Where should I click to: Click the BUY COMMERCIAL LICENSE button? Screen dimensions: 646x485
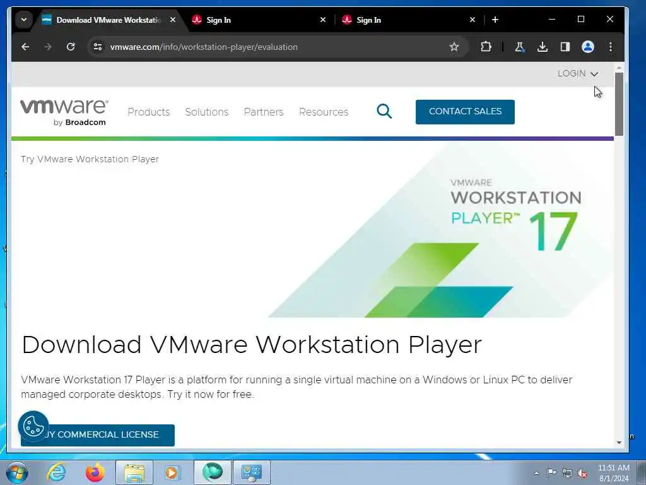[98, 435]
